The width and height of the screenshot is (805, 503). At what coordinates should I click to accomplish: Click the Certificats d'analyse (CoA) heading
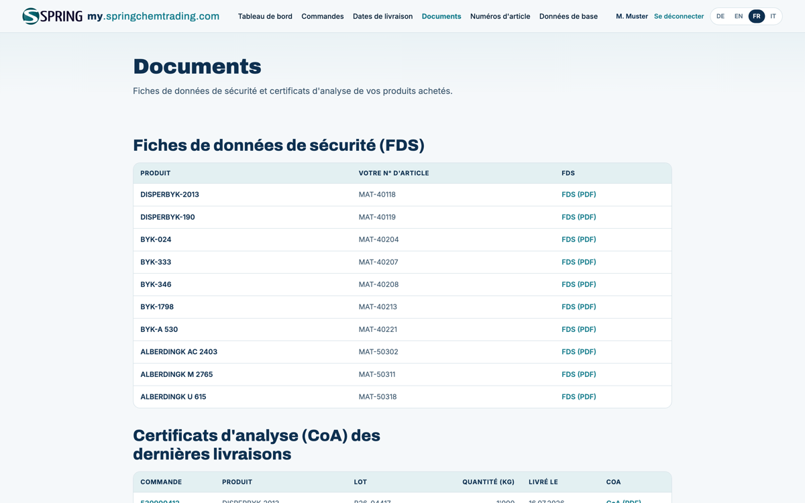pyautogui.click(x=257, y=445)
